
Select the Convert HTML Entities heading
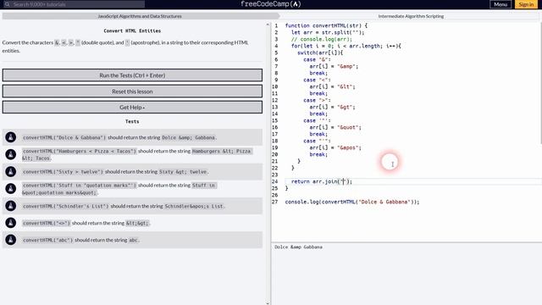click(x=132, y=30)
